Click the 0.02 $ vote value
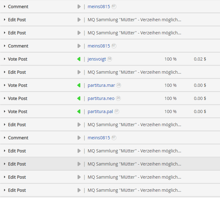This screenshot has width=220, height=198. (200, 59)
